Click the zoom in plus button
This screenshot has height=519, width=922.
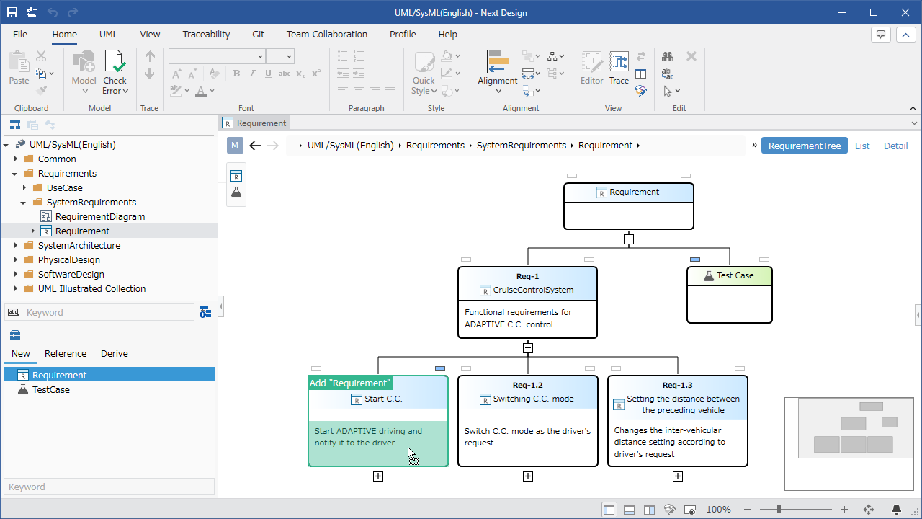[x=845, y=510]
